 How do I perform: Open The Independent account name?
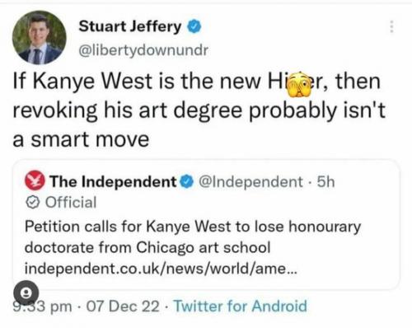pos(113,181)
